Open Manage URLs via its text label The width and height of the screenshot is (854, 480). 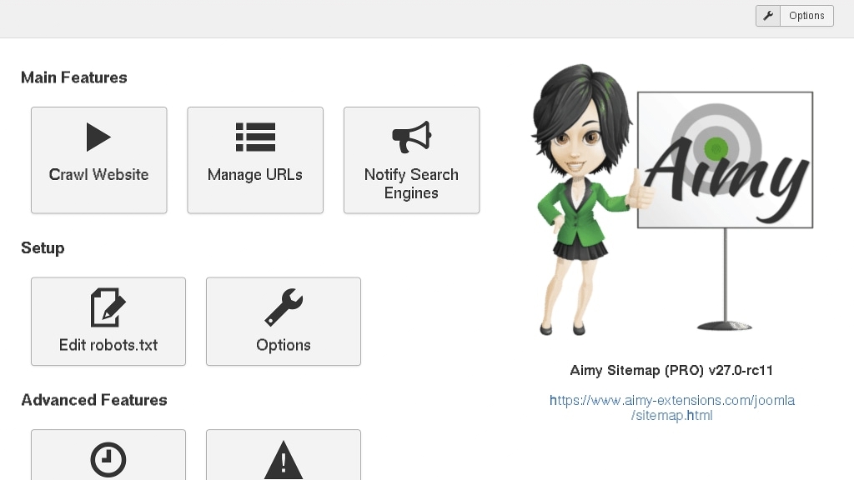pos(255,175)
